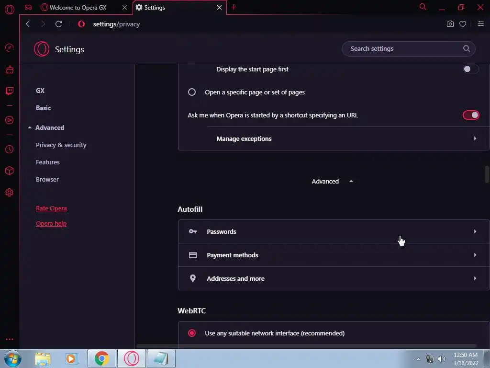Click the Addresses location pin icon
Viewport: 490px width, 368px height.
[x=193, y=278]
